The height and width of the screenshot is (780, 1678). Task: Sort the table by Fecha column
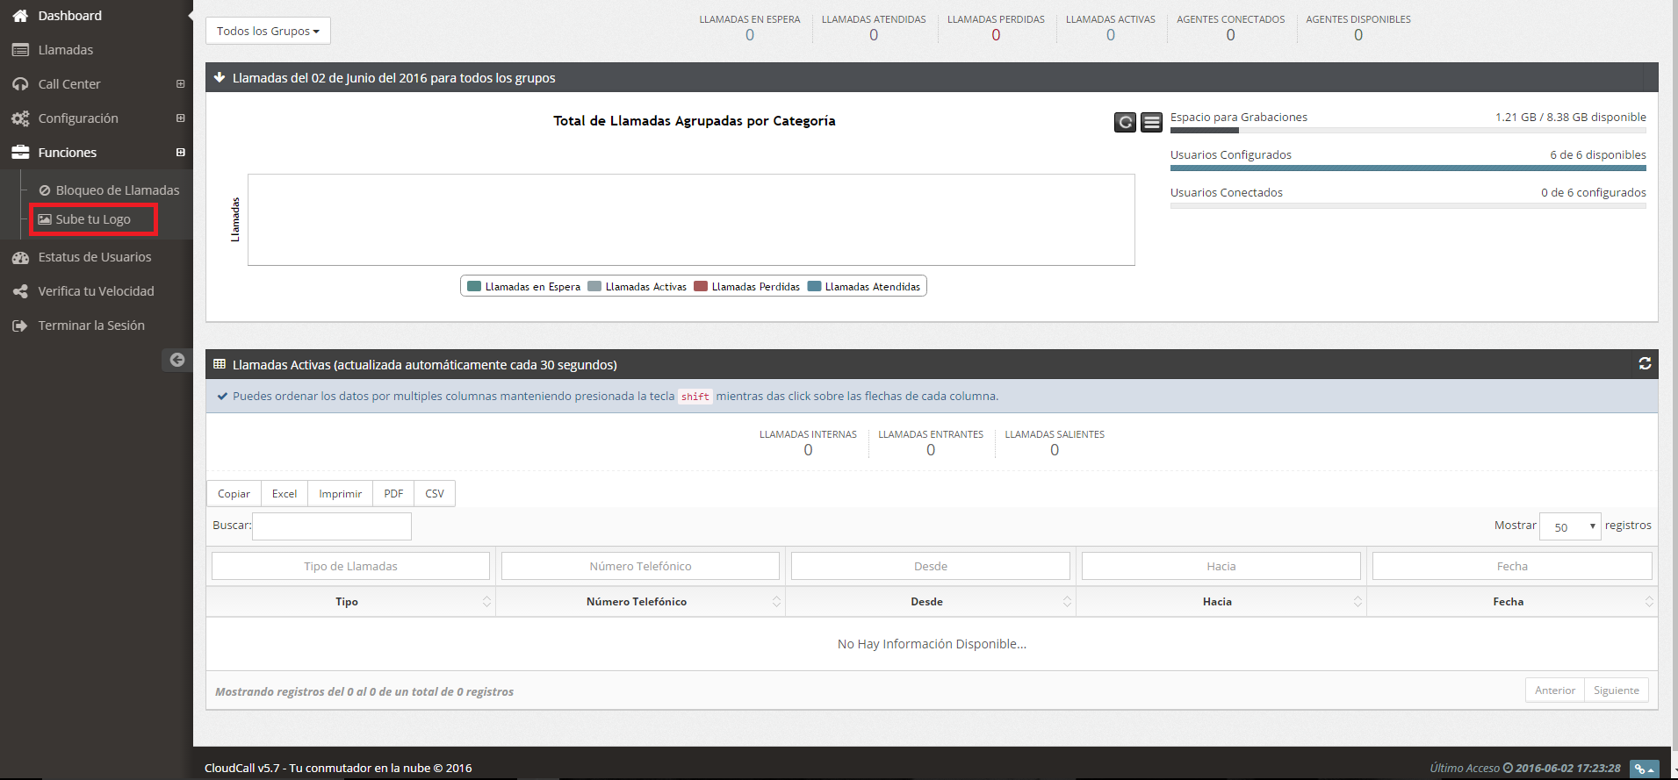coord(1512,602)
